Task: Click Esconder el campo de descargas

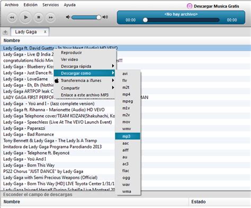Action: tap(38, 195)
